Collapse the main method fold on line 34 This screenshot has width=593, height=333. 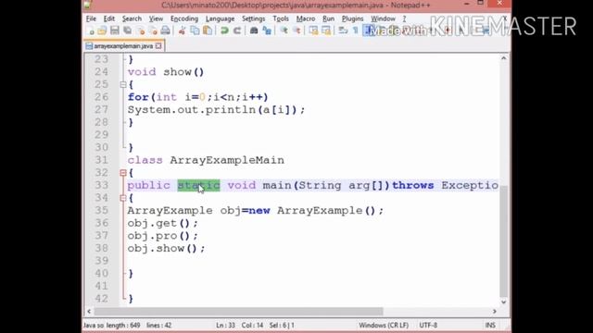click(x=123, y=198)
